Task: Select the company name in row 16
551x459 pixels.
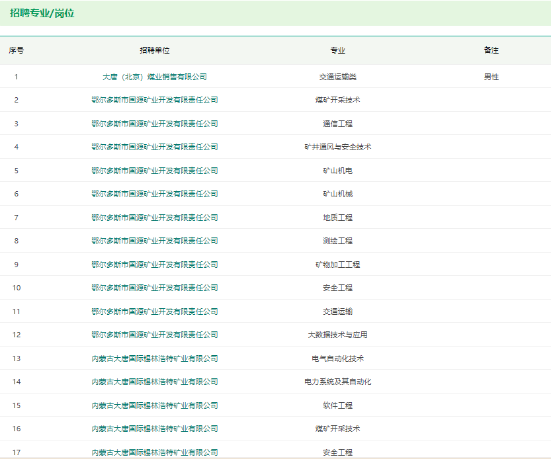Action: (155, 429)
